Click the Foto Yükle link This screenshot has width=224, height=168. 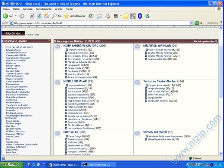[x=33, y=35]
